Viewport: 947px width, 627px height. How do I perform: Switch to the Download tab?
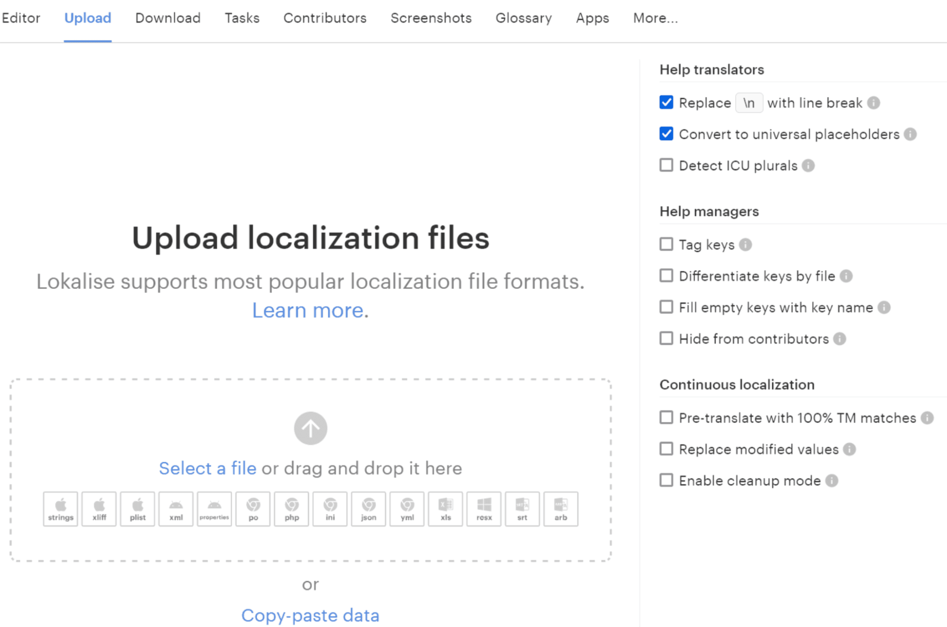pyautogui.click(x=168, y=18)
